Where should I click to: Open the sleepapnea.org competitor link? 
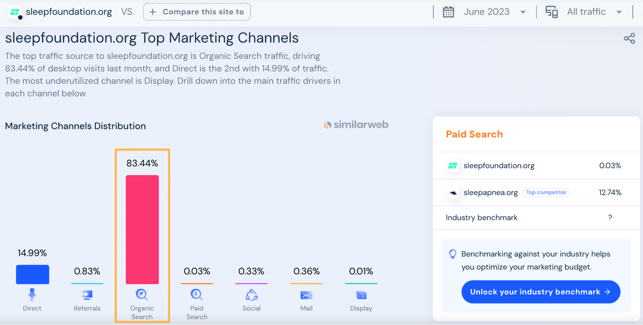(491, 192)
